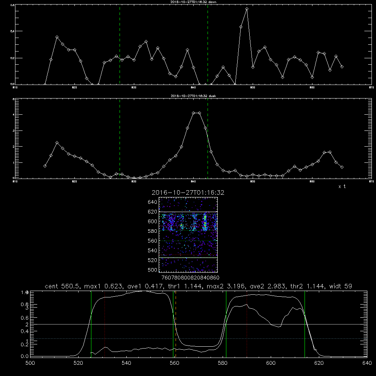Viewport: 376px width, 376px height.
Task: Click the solid green line near 581 in the bottom plot
Action: point(226,324)
